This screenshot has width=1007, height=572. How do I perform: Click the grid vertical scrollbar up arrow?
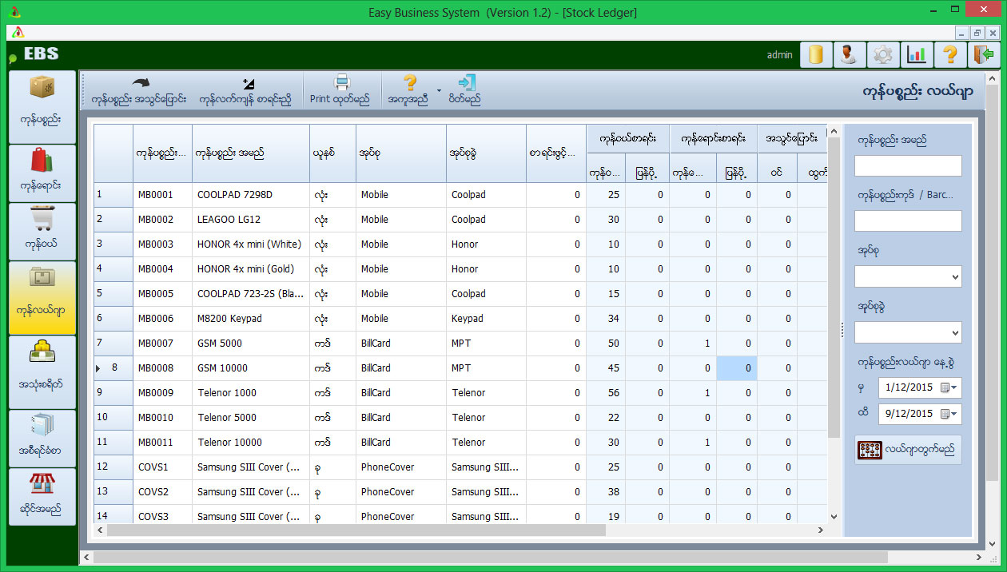pos(834,131)
